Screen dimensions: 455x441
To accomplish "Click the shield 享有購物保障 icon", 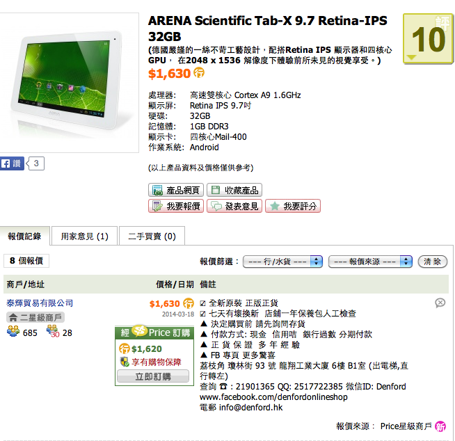I will coord(125,362).
